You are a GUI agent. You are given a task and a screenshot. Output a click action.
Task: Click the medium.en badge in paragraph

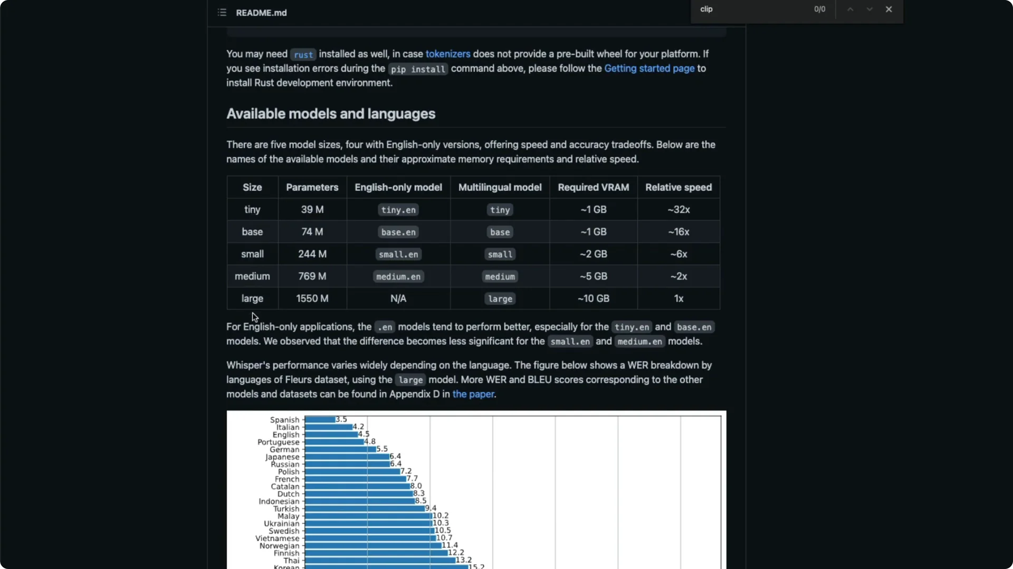pyautogui.click(x=639, y=341)
